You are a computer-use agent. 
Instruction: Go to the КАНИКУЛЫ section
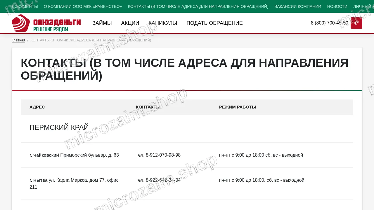click(163, 23)
